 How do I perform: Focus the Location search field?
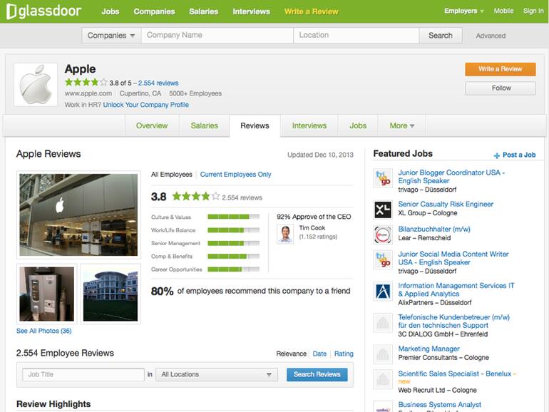(x=356, y=36)
